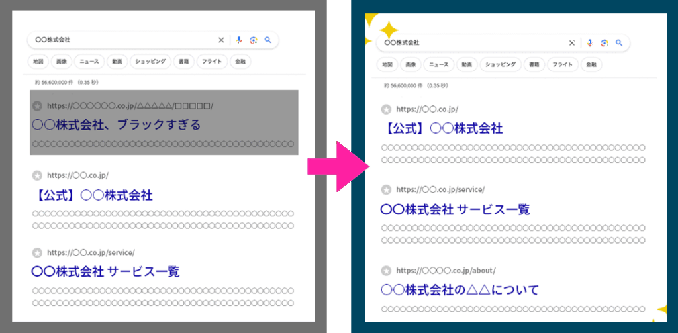
Task: Open the '〇〇株式会社の△△について' result
Action: [x=460, y=290]
